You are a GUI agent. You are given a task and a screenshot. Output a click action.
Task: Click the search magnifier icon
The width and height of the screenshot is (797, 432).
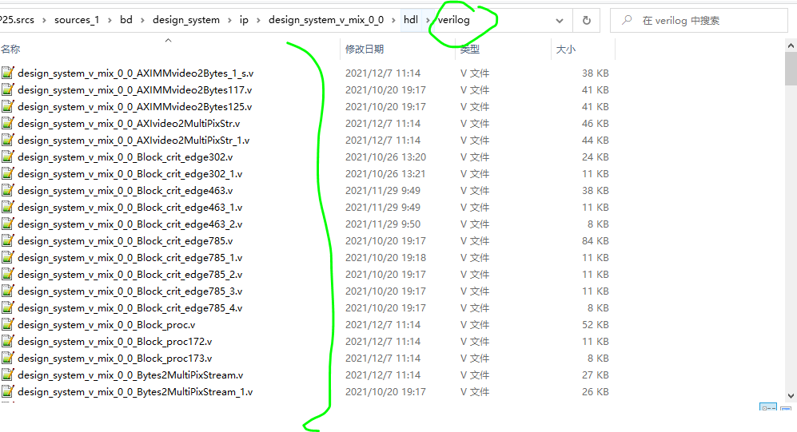628,20
